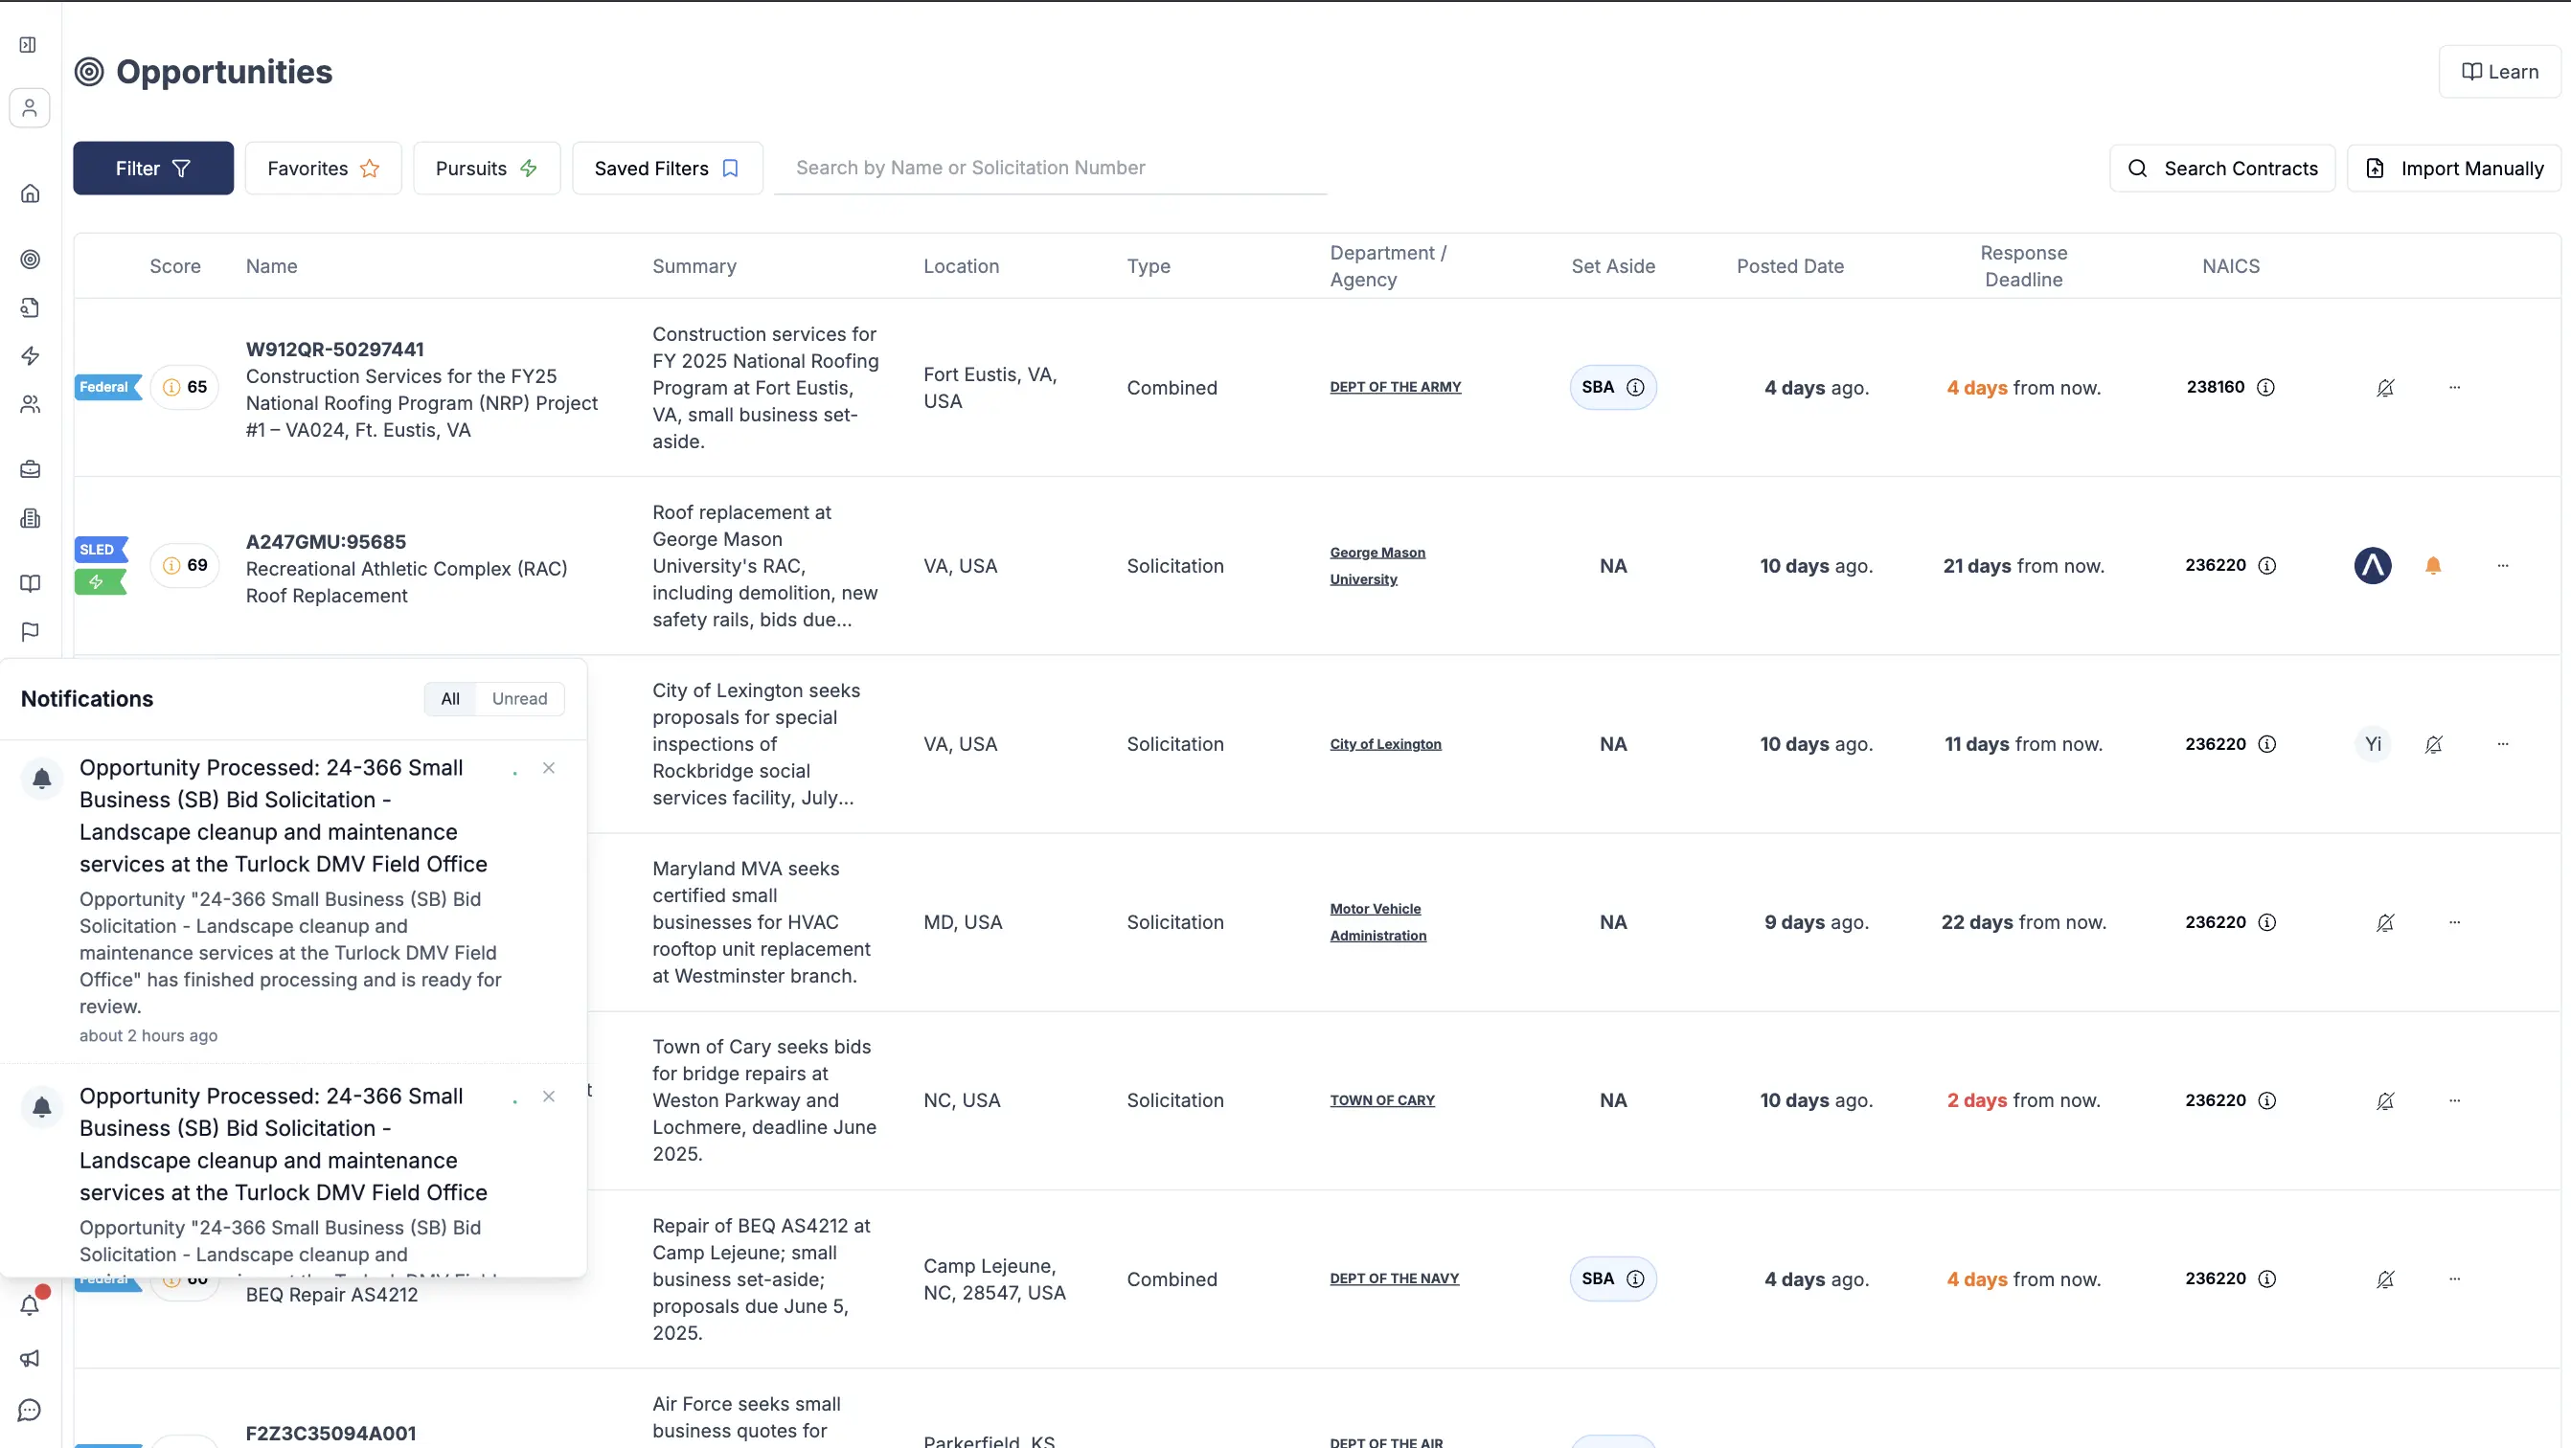Viewport: 2571px width, 1448px height.
Task: Open more options menu in DEPT OF THE NAVY row
Action: (x=2454, y=1278)
